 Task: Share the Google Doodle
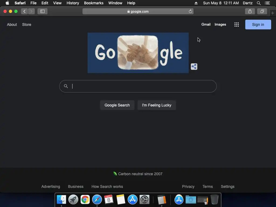click(x=194, y=67)
